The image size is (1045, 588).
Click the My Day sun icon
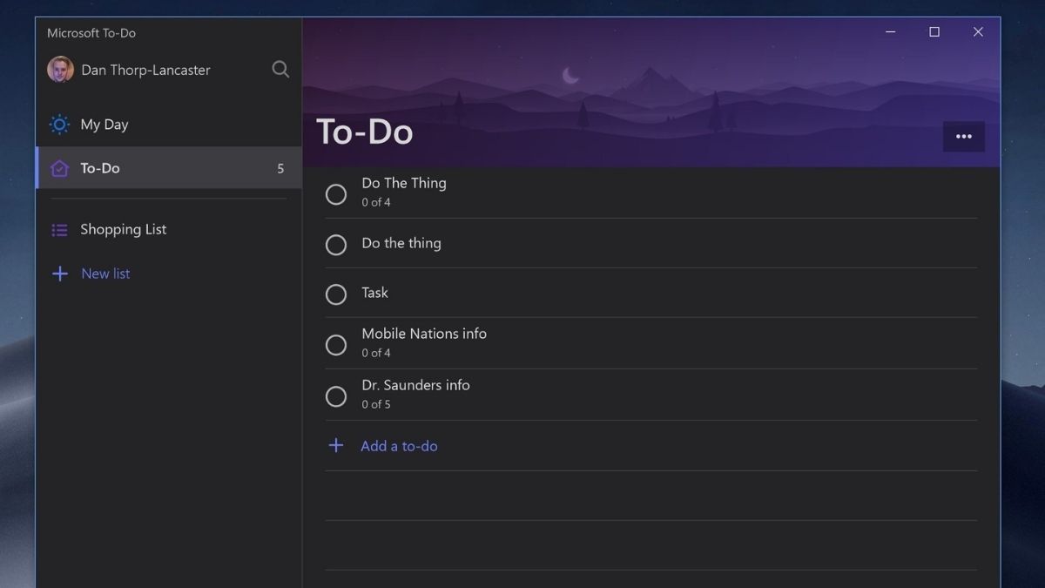click(59, 125)
